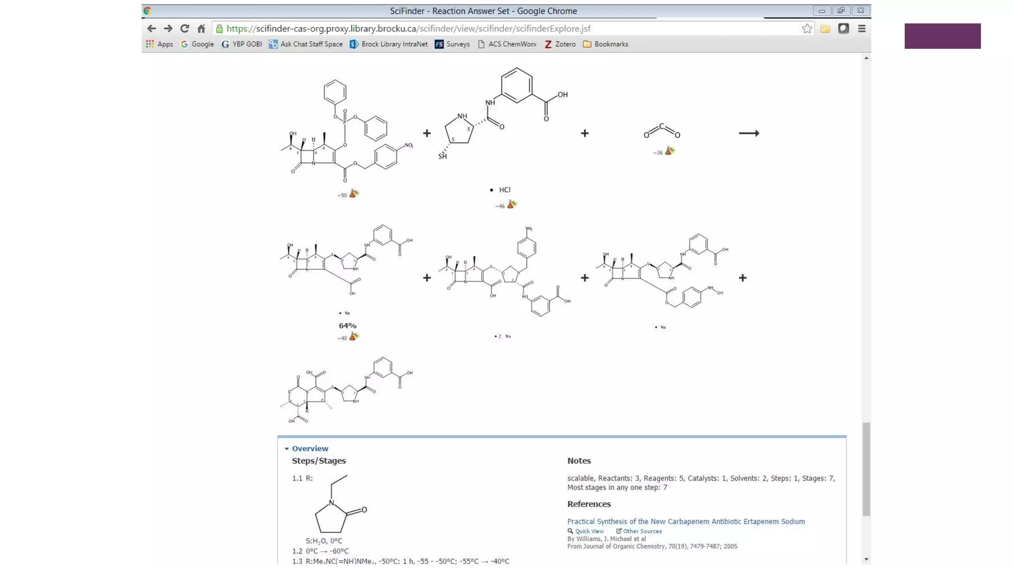This screenshot has width=1013, height=569.
Task: Click the Quick View link
Action: (x=589, y=531)
